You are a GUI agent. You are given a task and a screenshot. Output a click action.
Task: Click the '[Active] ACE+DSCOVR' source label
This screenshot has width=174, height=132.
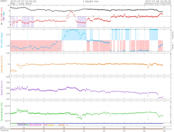(x=158, y=4)
